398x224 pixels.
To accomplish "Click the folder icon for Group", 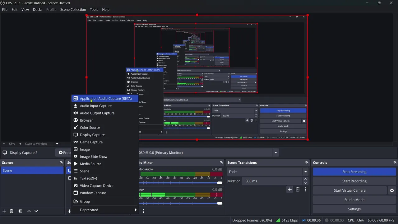I will click(x=76, y=201).
